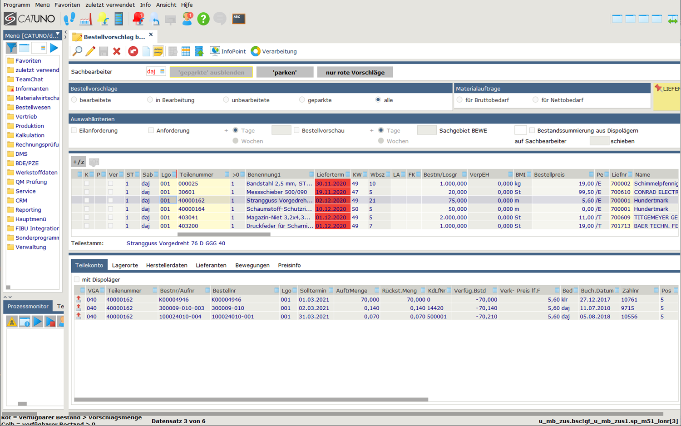Screen dimensions: 681x426
Task: Click the pencil edit icon
Action: click(x=90, y=51)
